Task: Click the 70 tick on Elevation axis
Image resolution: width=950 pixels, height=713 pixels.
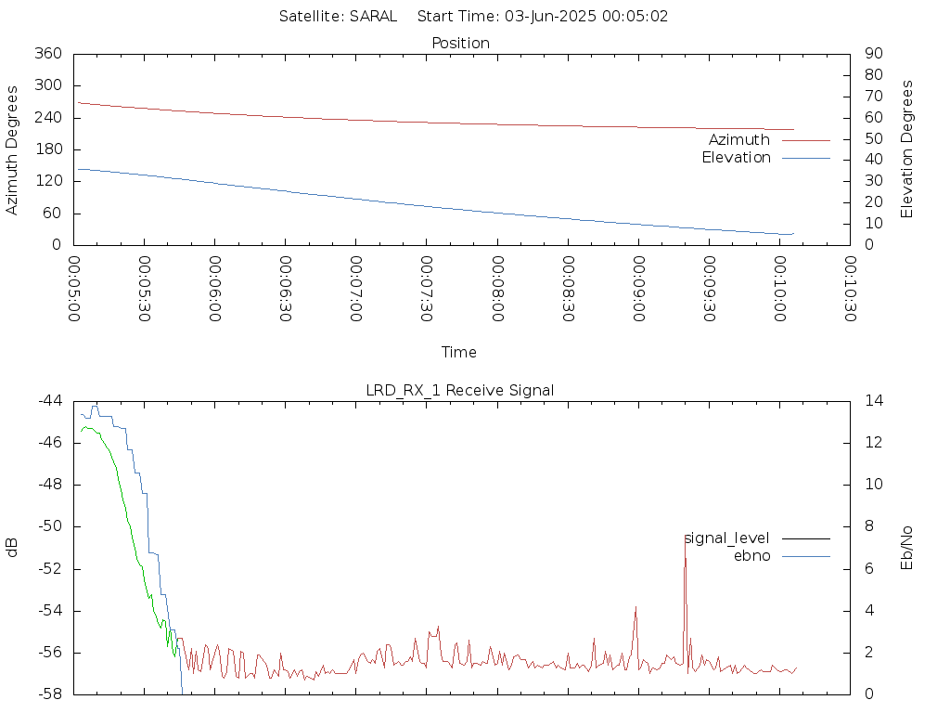Action: tap(874, 96)
